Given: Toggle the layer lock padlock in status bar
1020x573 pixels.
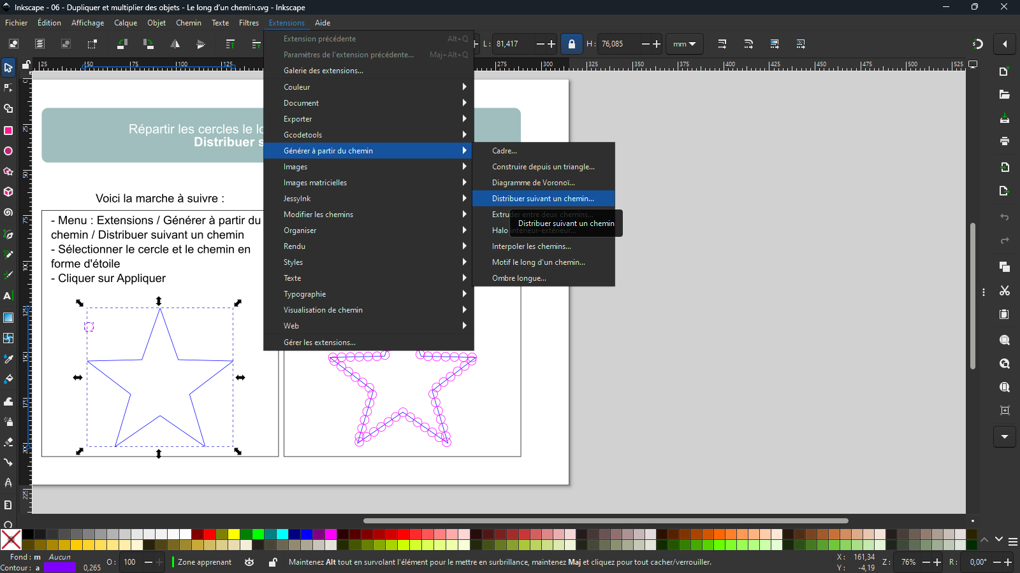Looking at the screenshot, I should coord(273,562).
